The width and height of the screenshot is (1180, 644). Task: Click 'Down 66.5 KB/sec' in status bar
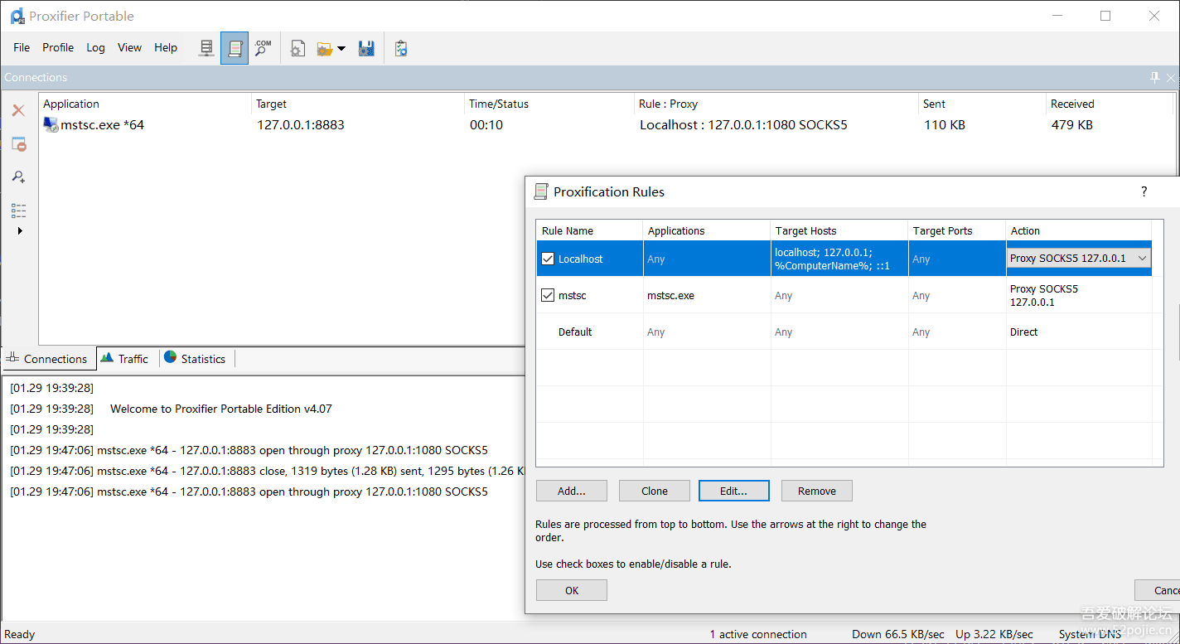click(897, 634)
